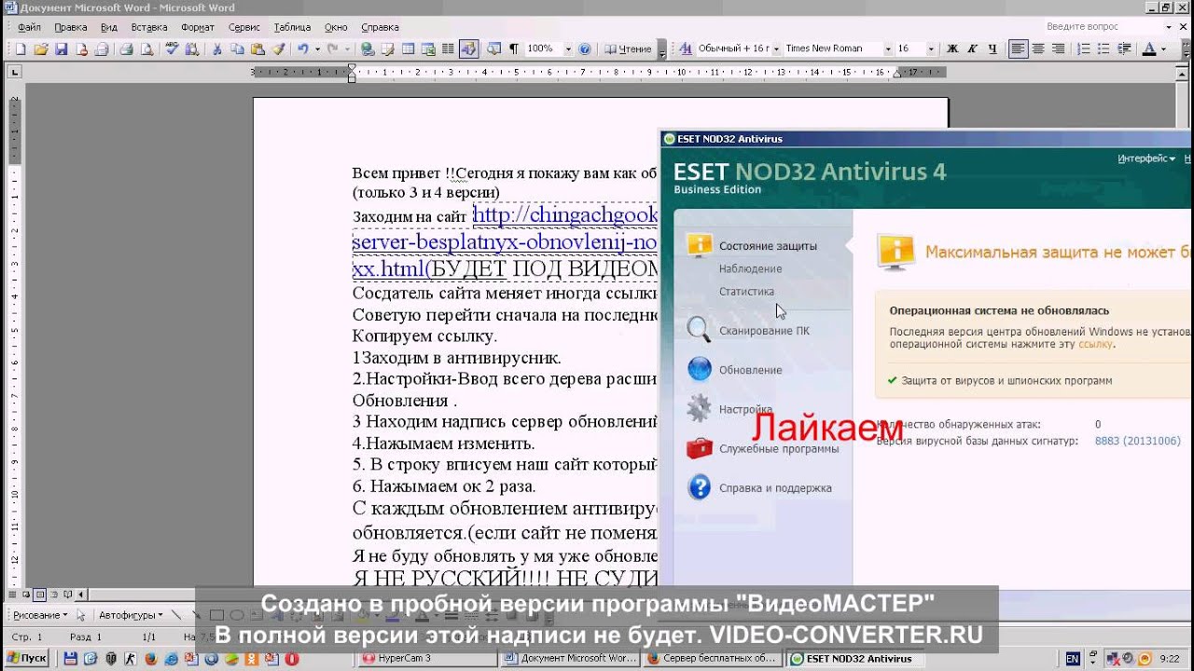Toggle Italic (К) formatting

[x=972, y=48]
